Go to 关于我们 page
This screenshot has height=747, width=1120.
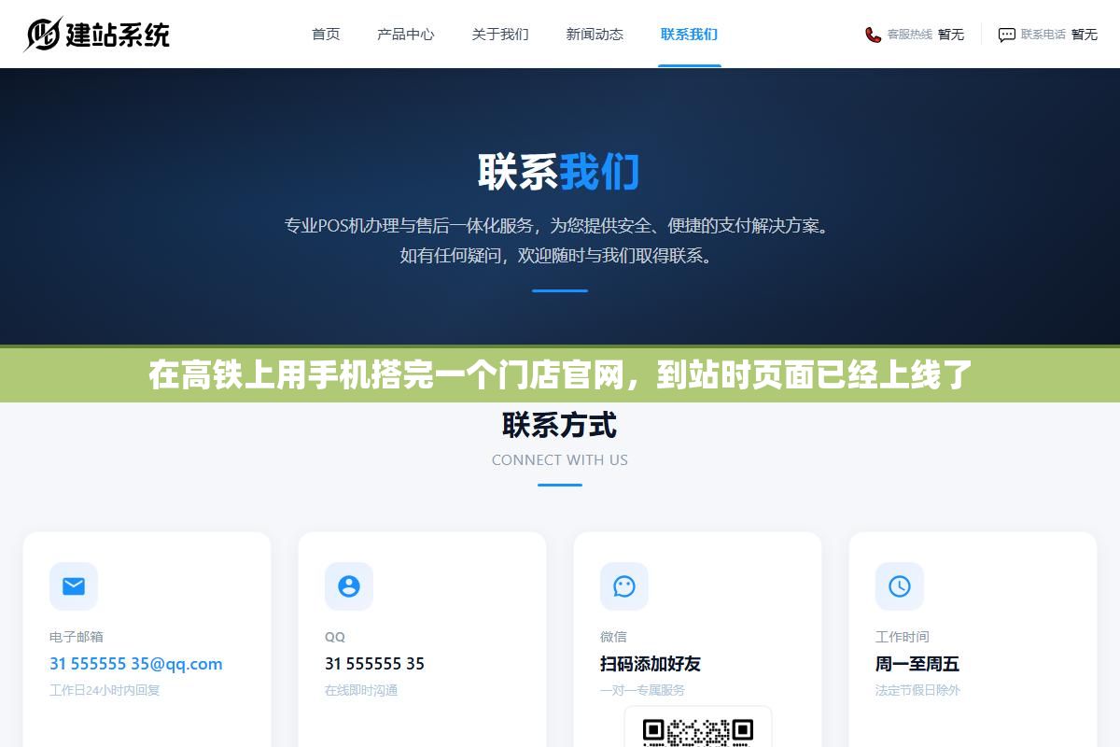(x=500, y=35)
